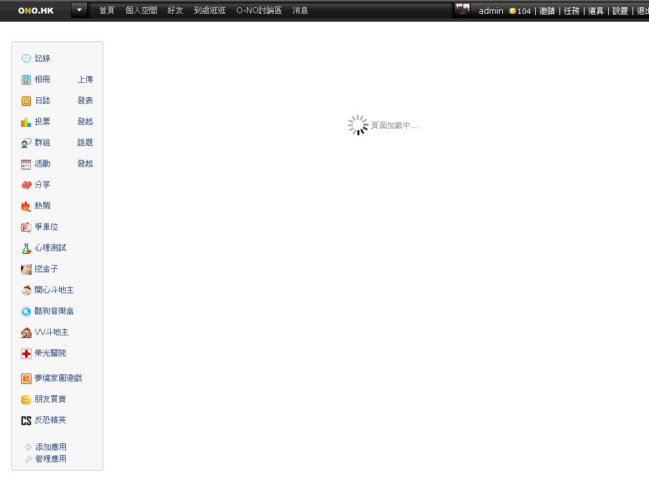Click the 朋友買賣 coins icon
The image size is (649, 484).
coord(26,400)
